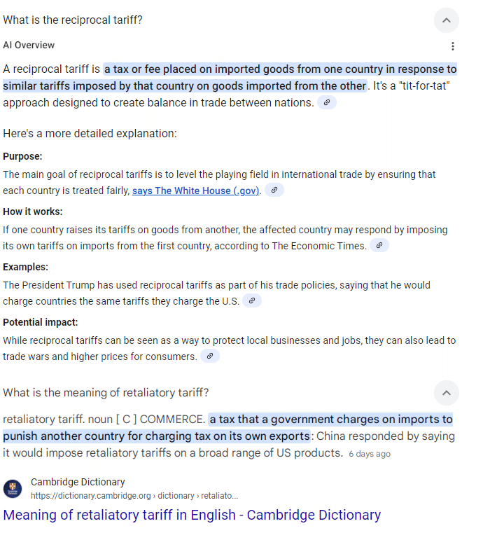Toggle the 'What is the reciprocal tariff?' question
This screenshot has height=533, width=483.
pyautogui.click(x=73, y=20)
